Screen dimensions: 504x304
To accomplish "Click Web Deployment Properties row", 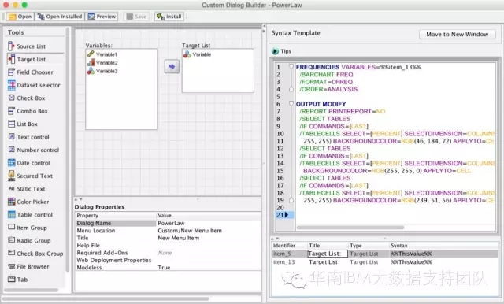I will tap(168, 260).
